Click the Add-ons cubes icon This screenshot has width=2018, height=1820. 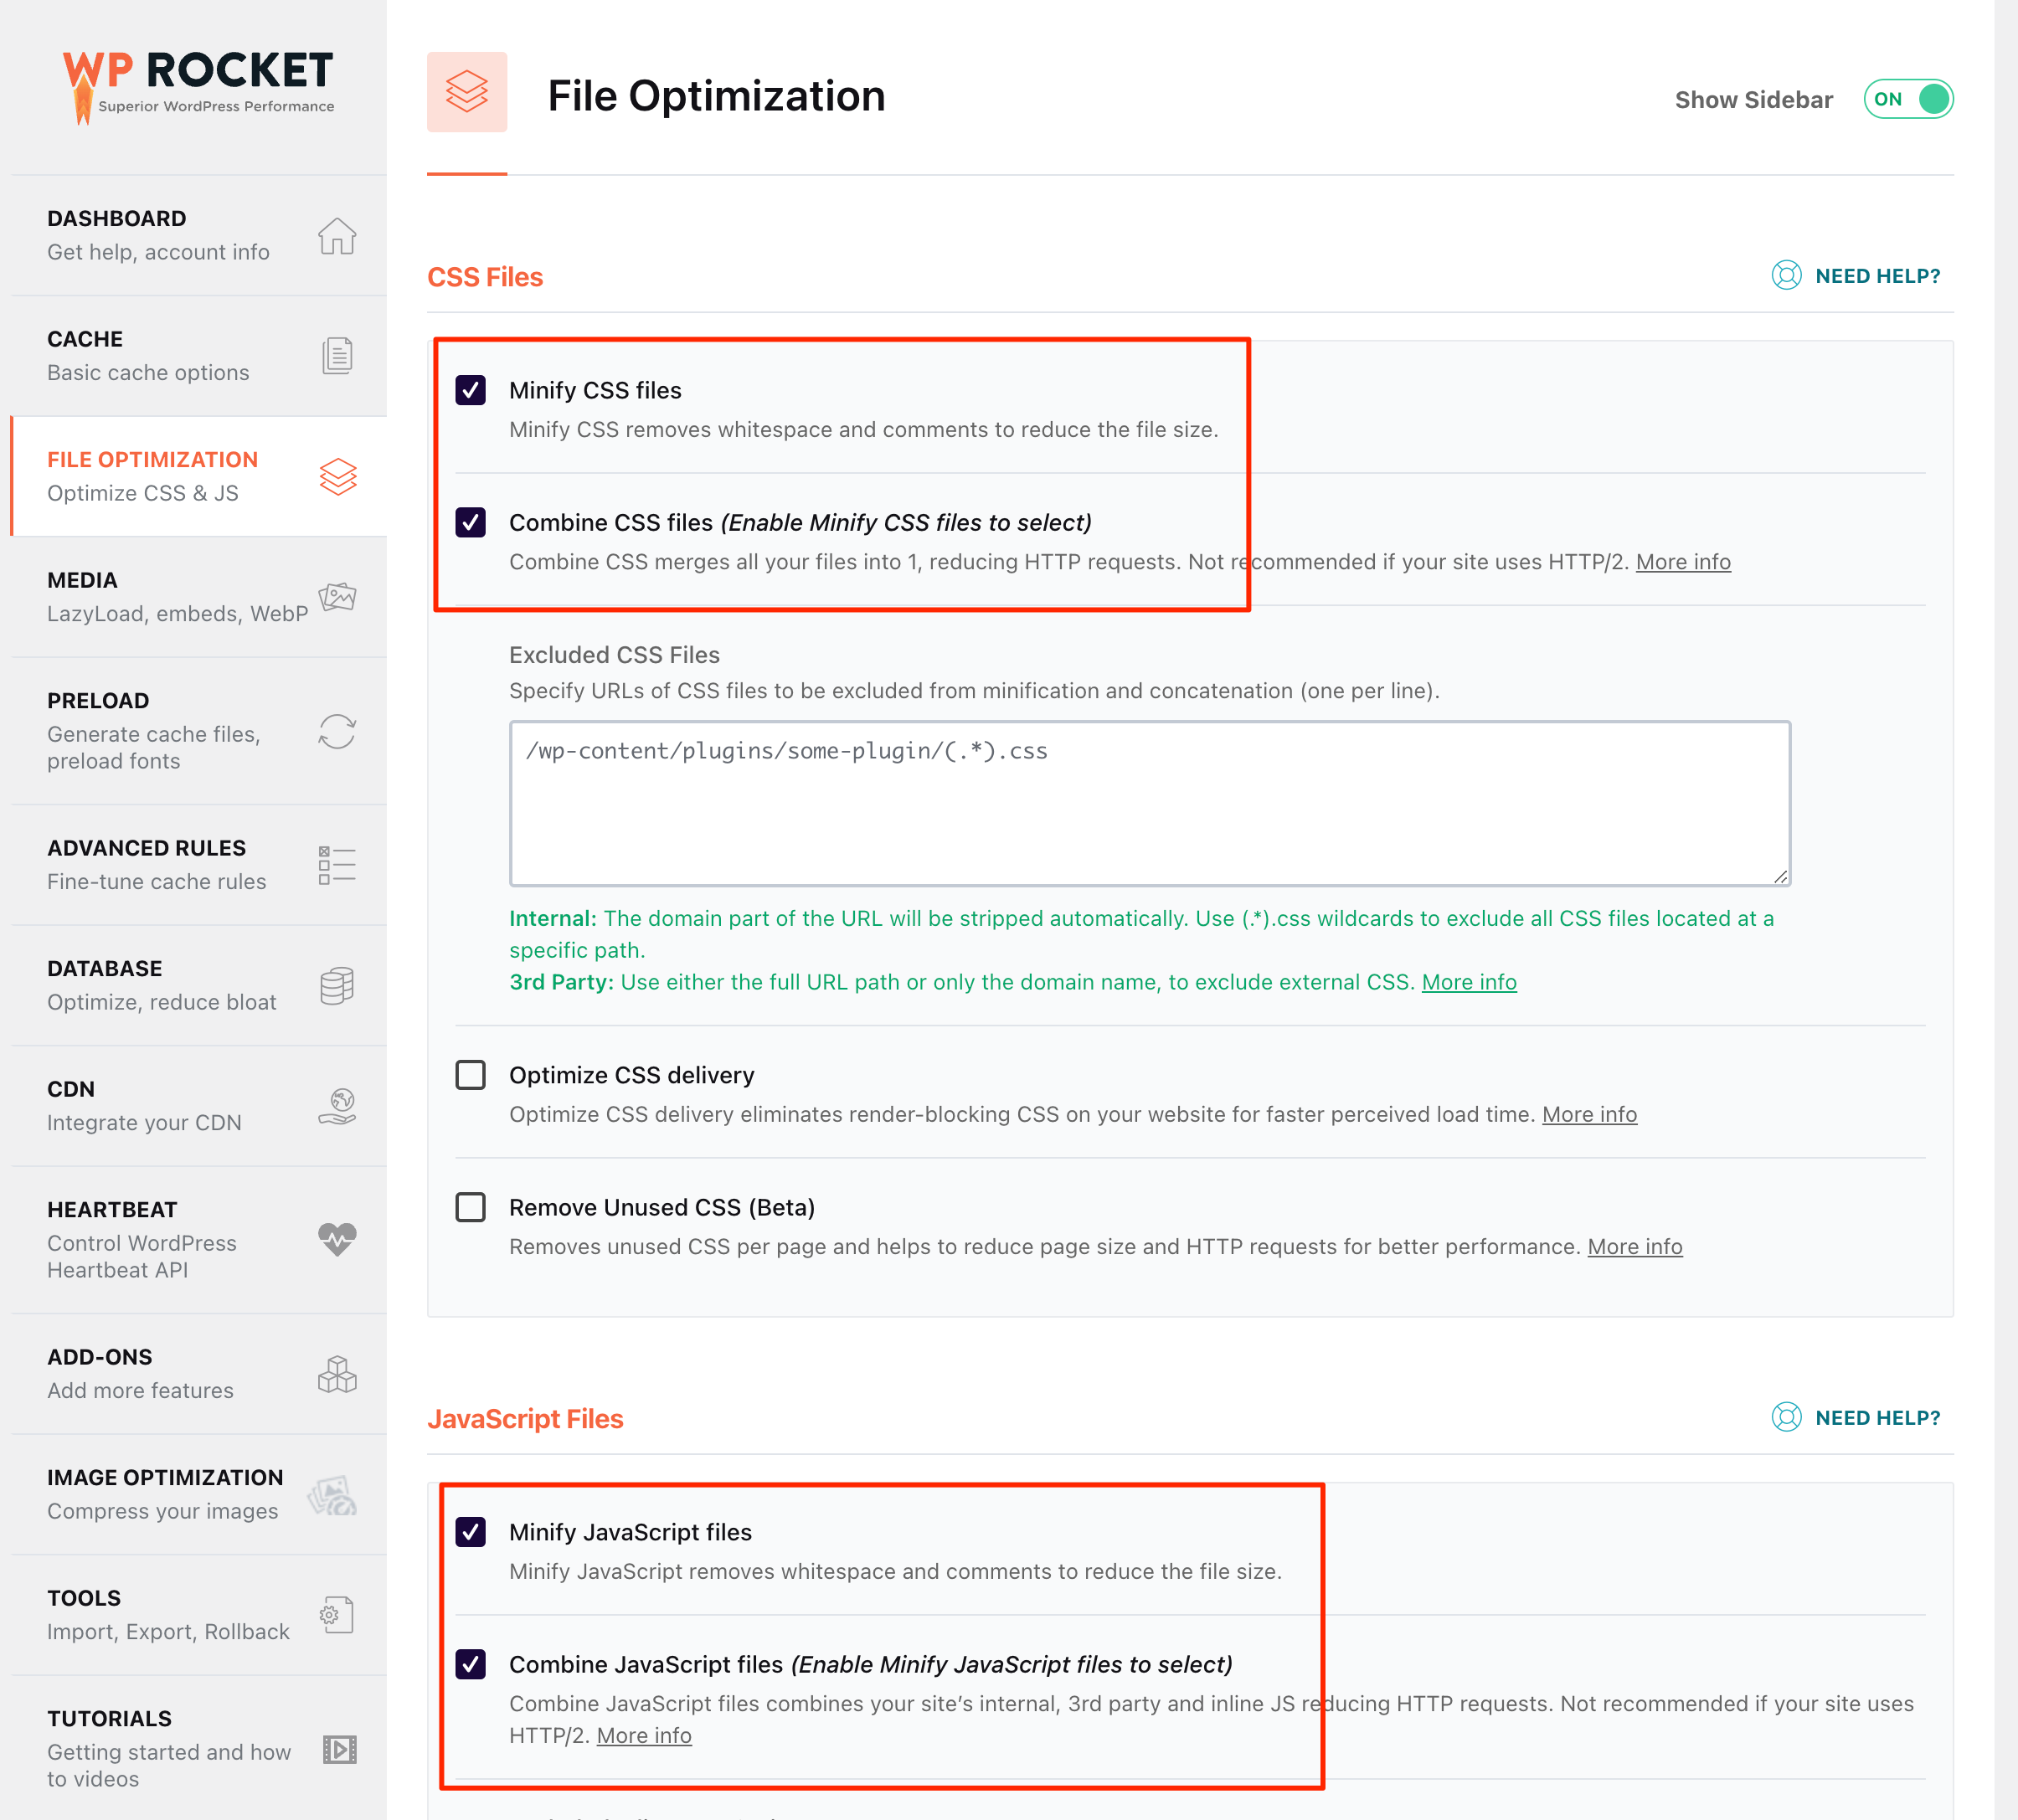pos(337,1374)
